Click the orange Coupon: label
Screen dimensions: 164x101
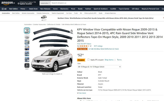click(x=81, y=60)
